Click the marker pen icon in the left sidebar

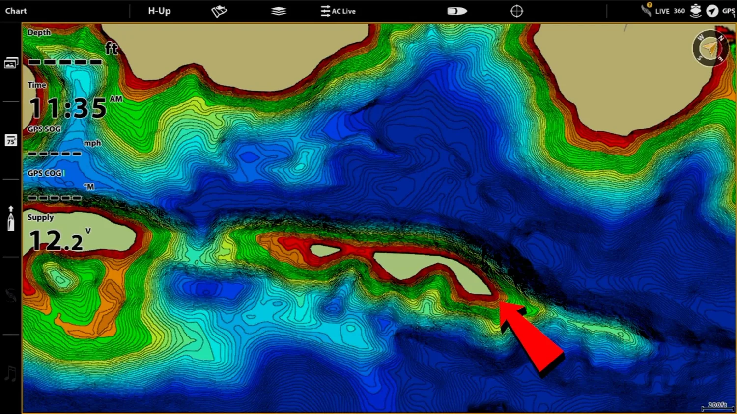click(10, 219)
